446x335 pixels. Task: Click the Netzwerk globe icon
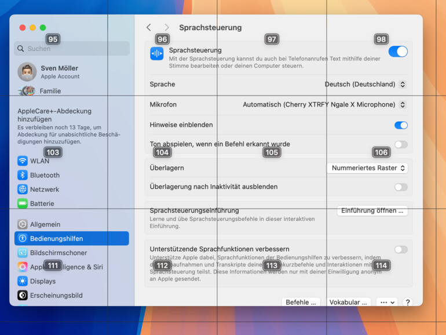pos(23,190)
